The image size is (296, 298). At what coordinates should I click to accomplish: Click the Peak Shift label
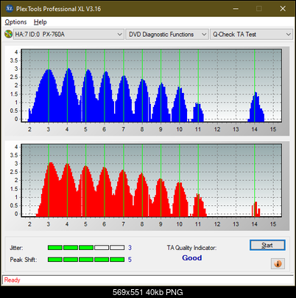pyautogui.click(x=24, y=260)
